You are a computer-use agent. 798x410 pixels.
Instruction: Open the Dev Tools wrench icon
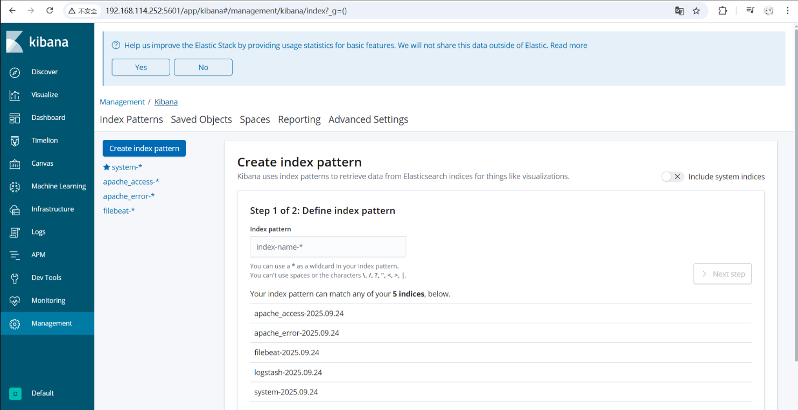tap(15, 278)
